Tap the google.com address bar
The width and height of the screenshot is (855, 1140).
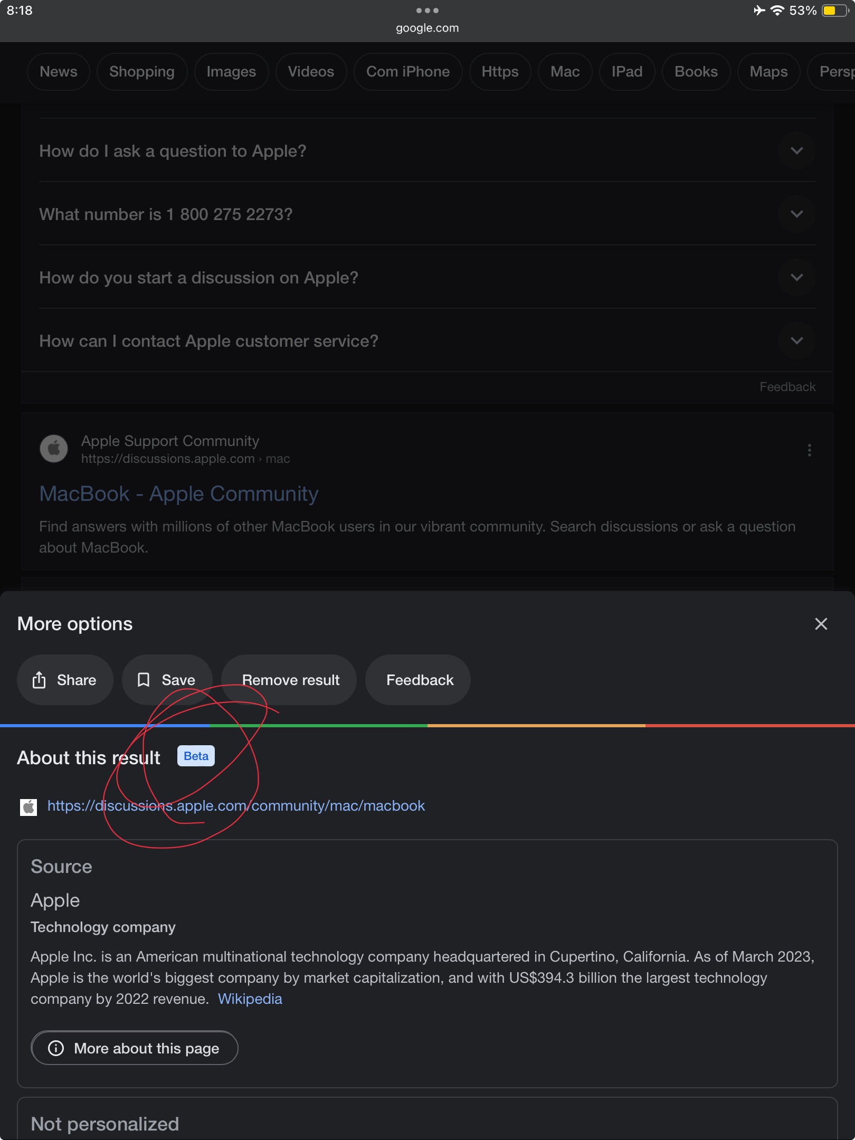coord(427,28)
